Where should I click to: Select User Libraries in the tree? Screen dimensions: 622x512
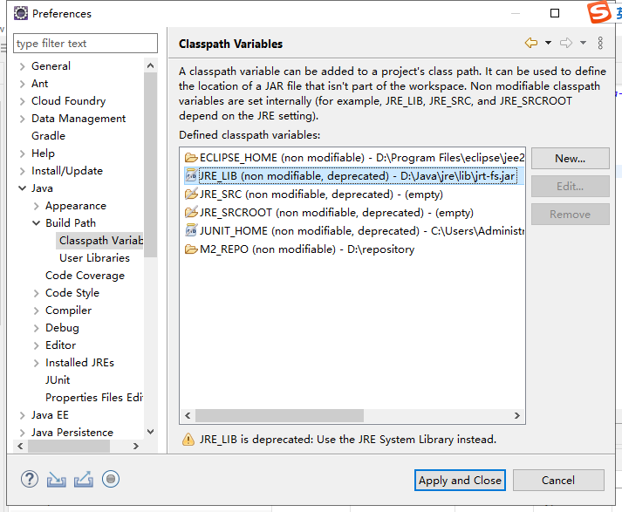point(94,258)
